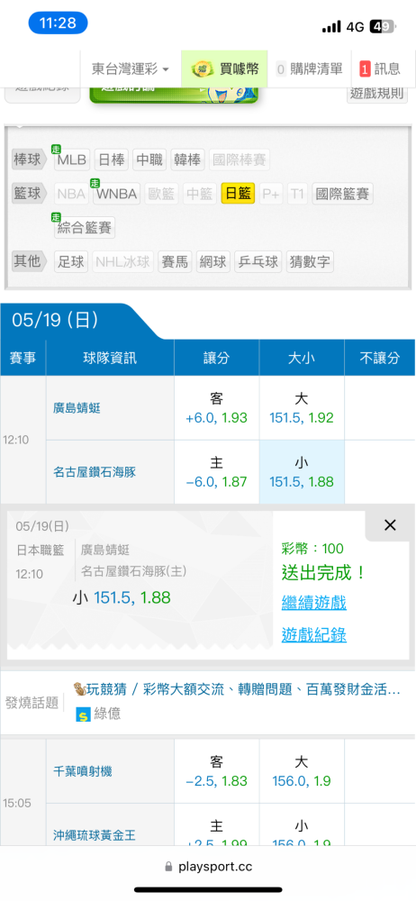
Task: Open the 遊戲規則 button
Action: [377, 93]
